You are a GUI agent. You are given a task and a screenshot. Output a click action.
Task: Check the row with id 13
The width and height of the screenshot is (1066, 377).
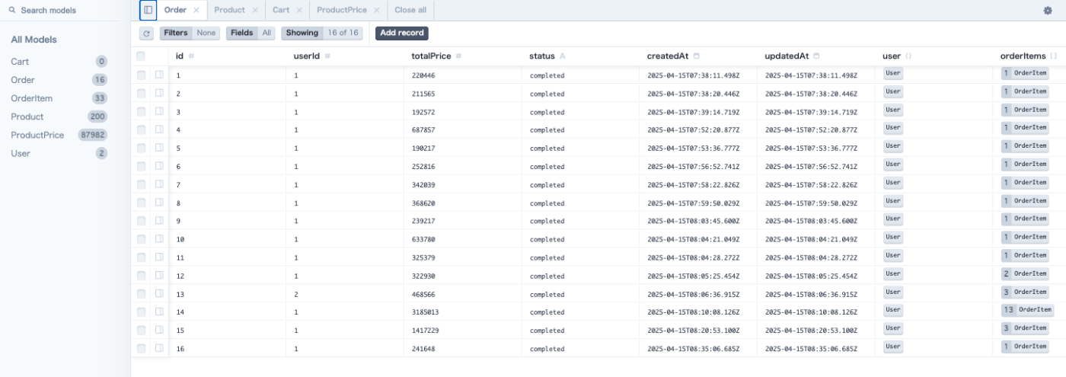141,293
